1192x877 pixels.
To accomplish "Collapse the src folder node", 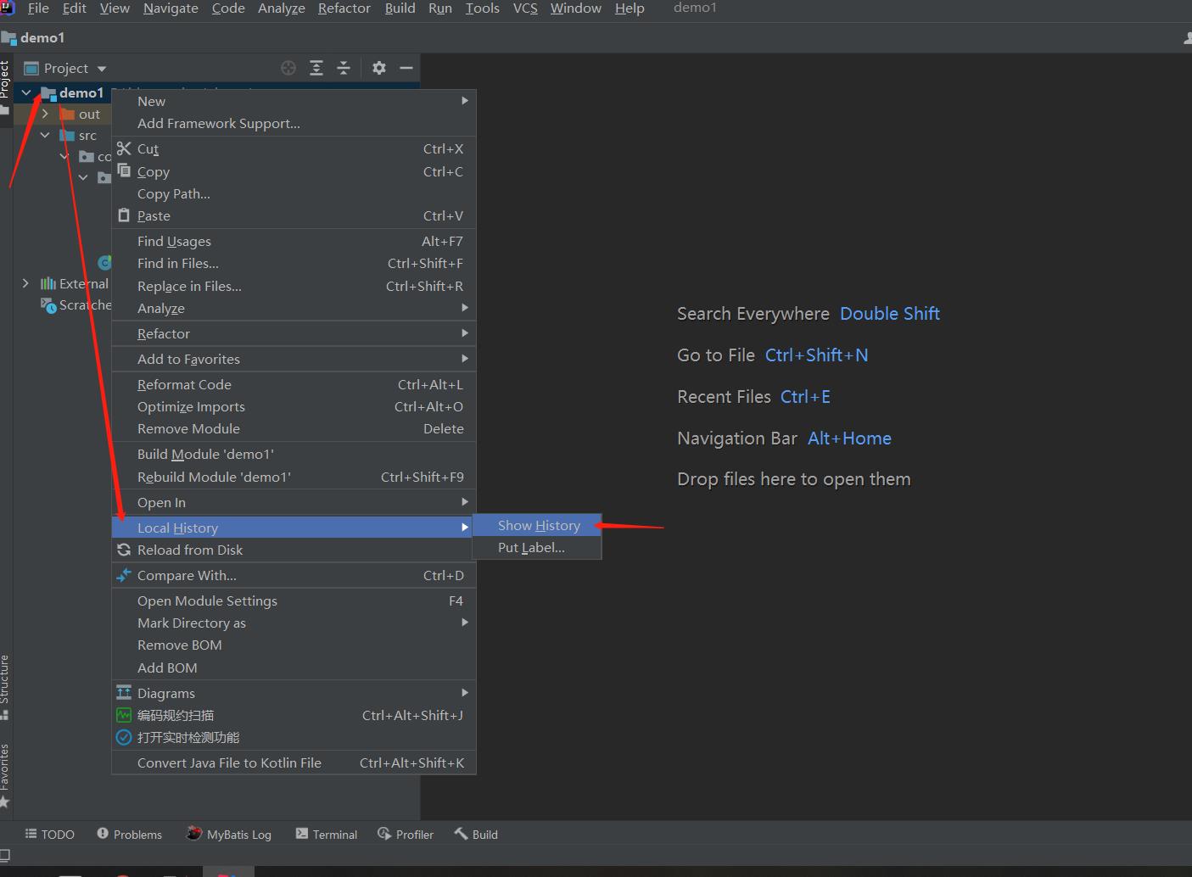I will tap(45, 135).
